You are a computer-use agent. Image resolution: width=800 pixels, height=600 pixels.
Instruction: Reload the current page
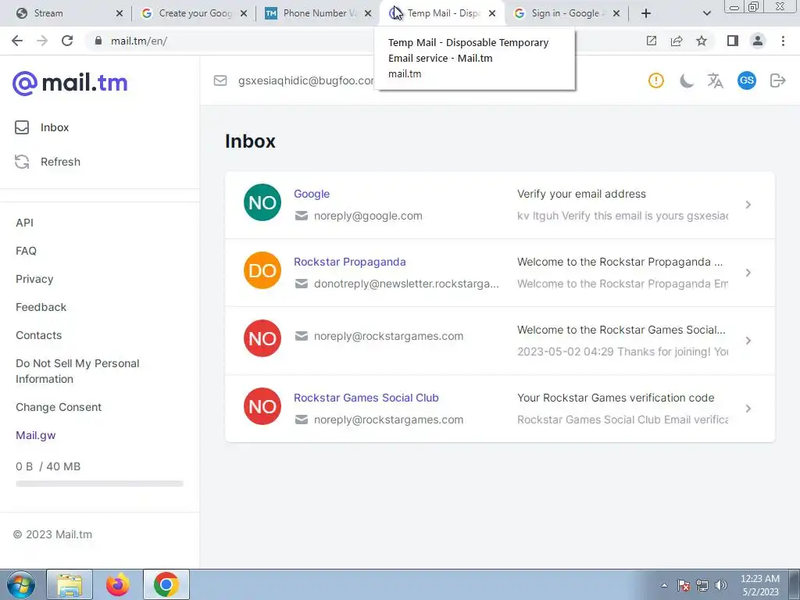(x=67, y=41)
